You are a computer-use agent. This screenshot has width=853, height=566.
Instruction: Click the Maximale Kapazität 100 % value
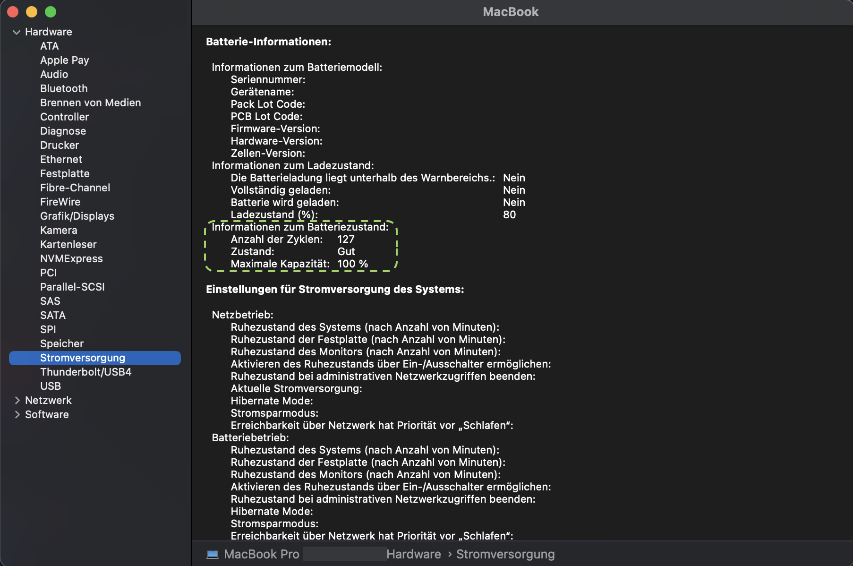[352, 264]
